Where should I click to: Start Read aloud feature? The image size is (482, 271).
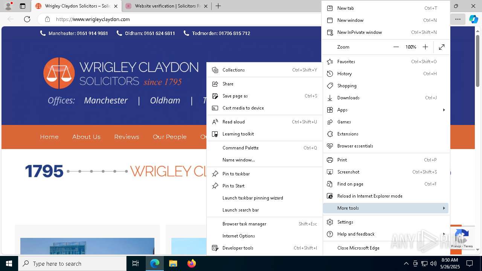(x=265, y=122)
